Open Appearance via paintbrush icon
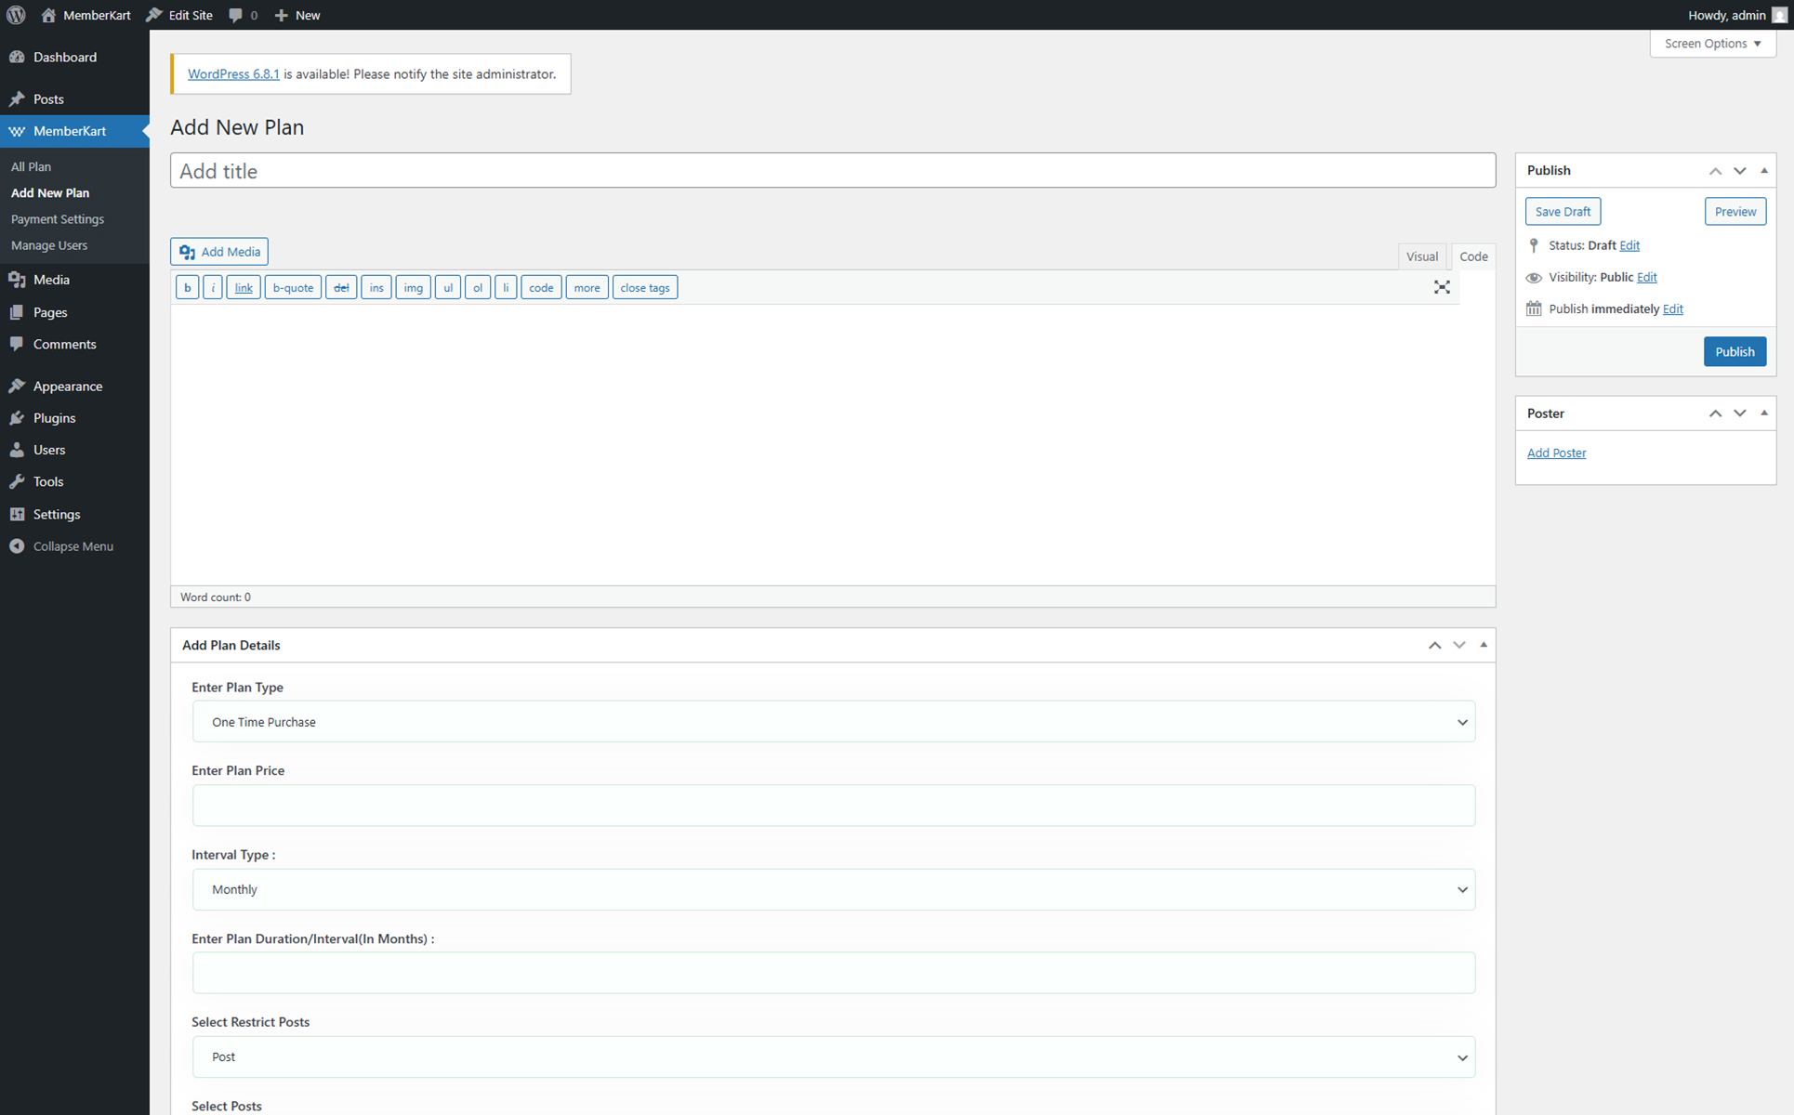 [x=17, y=386]
